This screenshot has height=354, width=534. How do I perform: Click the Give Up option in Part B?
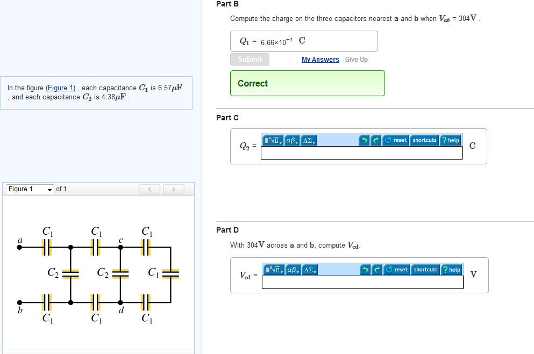coord(356,59)
